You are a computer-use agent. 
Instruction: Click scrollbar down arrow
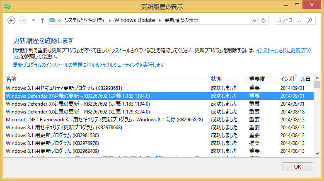pos(317,154)
